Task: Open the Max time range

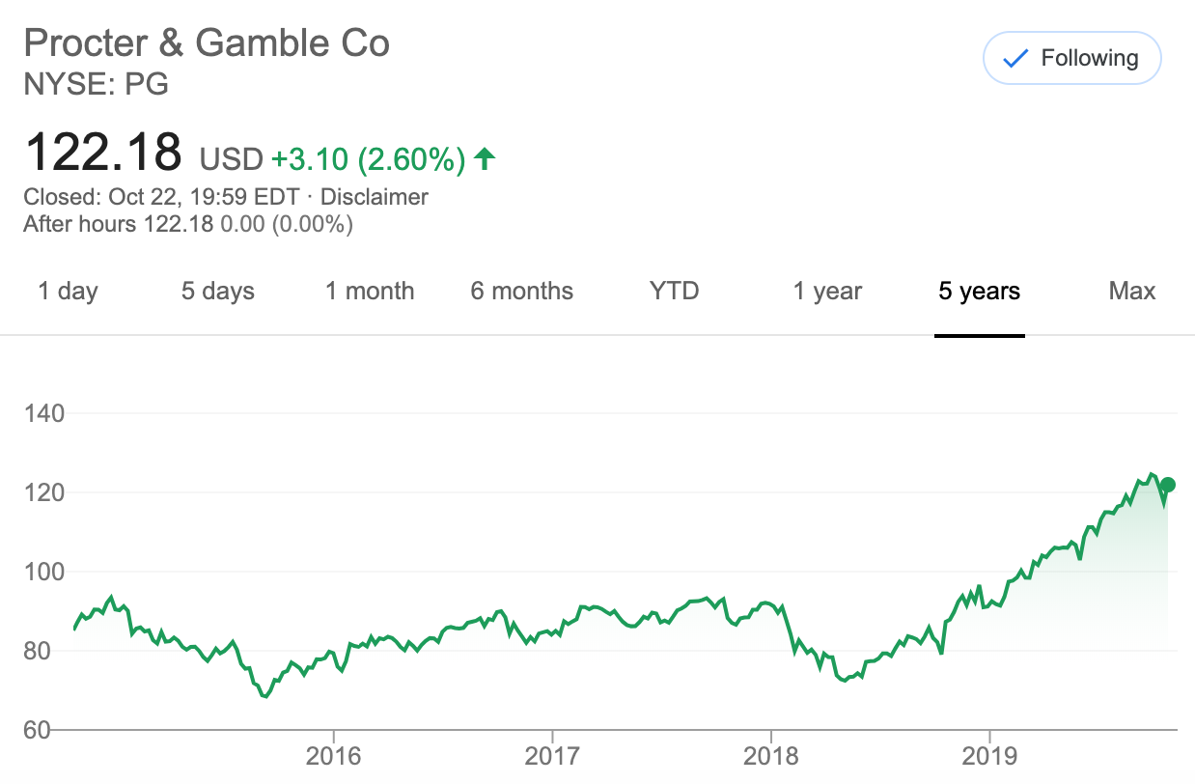Action: (1132, 292)
